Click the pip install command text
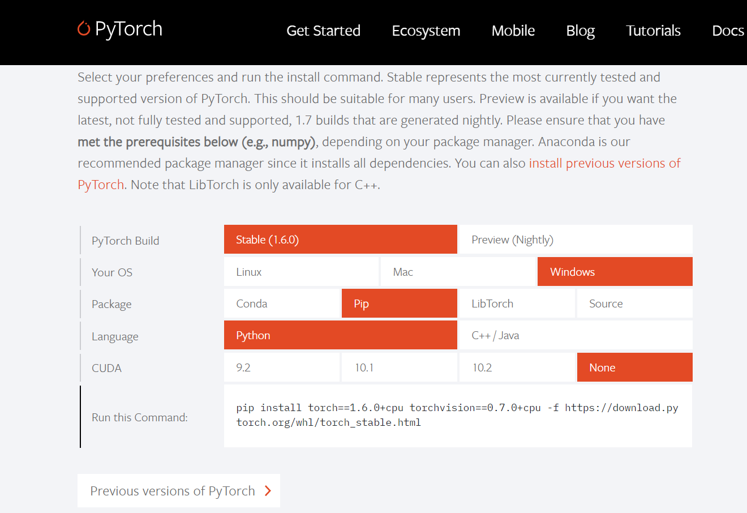747x513 pixels. point(457,415)
